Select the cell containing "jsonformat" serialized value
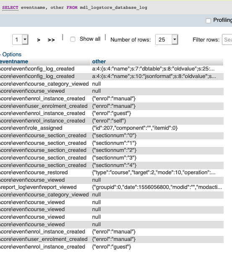Viewport: 232px width, 254px height. (x=157, y=76)
